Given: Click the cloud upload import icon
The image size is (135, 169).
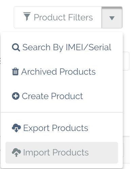Looking at the screenshot, I should tap(16, 152).
